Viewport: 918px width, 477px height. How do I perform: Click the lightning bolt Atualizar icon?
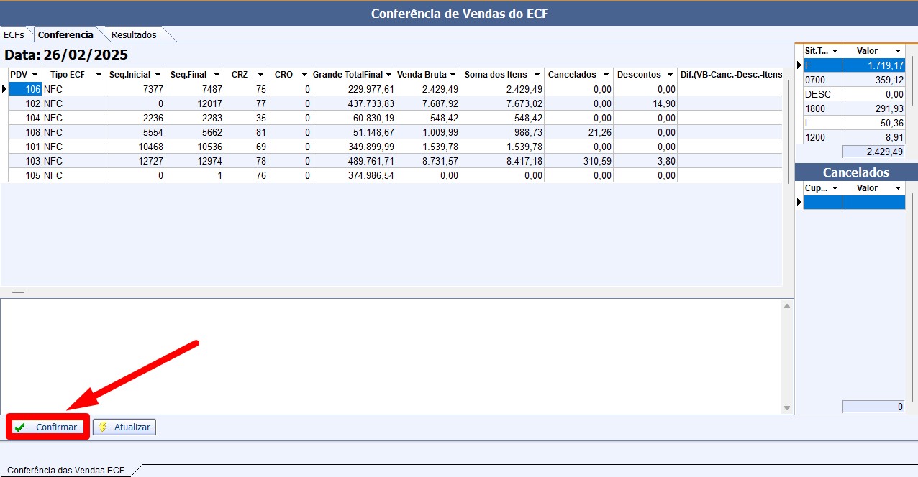click(x=103, y=427)
